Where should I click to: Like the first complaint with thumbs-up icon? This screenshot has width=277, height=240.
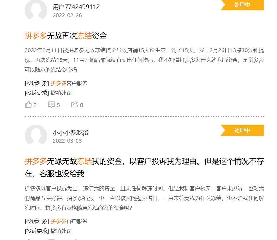(x=28, y=105)
